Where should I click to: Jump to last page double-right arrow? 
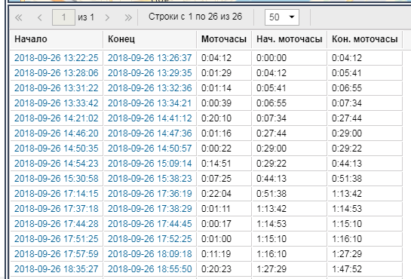(128, 17)
